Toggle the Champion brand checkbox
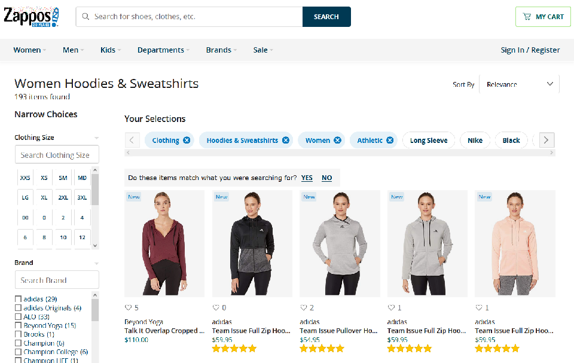The image size is (574, 363). click(19, 343)
